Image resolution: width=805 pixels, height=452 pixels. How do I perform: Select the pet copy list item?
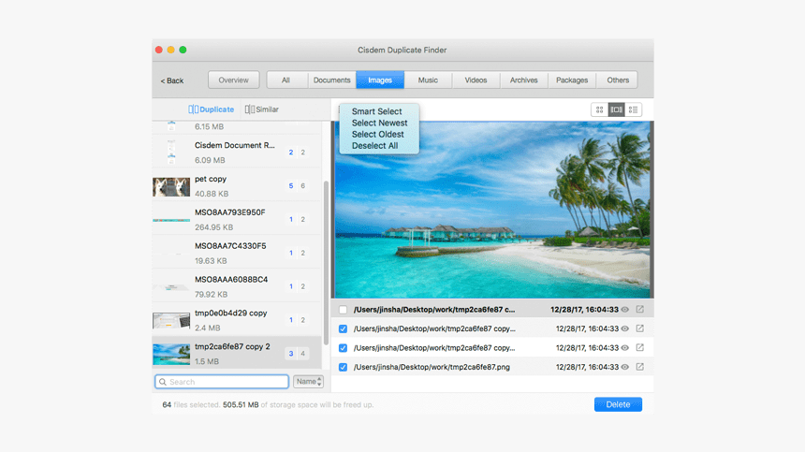click(237, 185)
